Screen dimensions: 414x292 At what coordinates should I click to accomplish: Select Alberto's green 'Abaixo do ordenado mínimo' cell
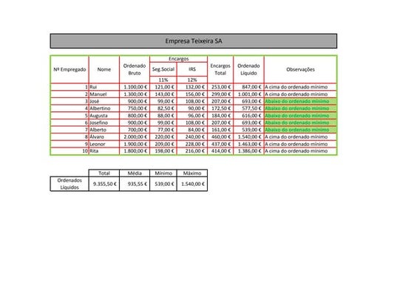[300, 130]
